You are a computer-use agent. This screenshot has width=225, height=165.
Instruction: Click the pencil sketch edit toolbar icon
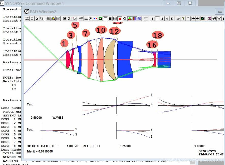click(x=178, y=19)
